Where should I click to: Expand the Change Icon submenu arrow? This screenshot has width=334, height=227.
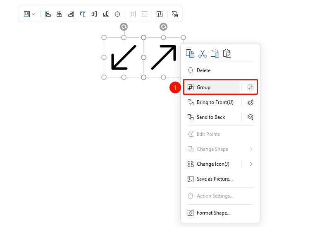pyautogui.click(x=251, y=164)
